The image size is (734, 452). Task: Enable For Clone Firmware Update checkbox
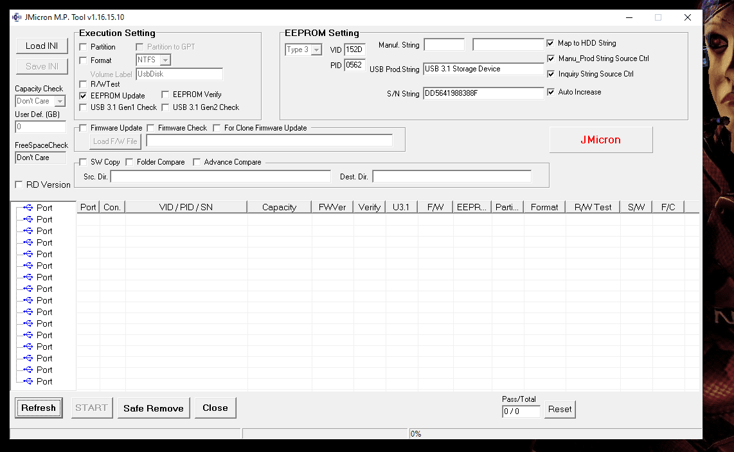click(217, 128)
